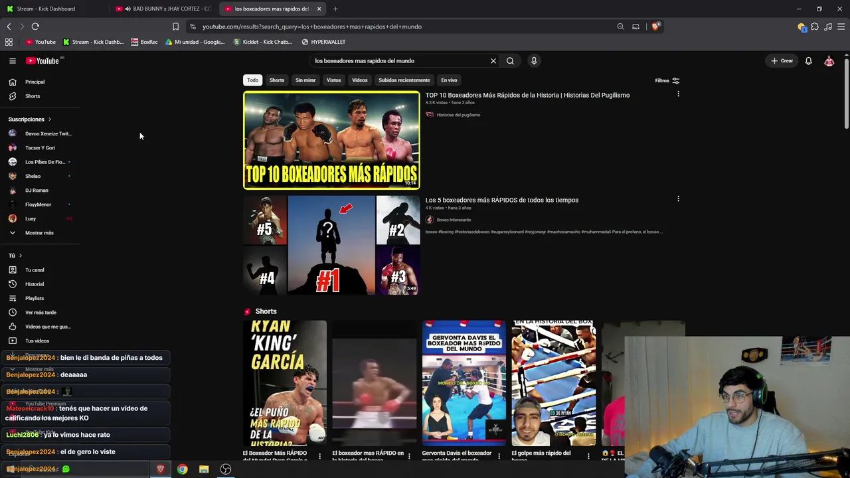
Task: Select the Shorts filter chip
Action: click(x=277, y=80)
